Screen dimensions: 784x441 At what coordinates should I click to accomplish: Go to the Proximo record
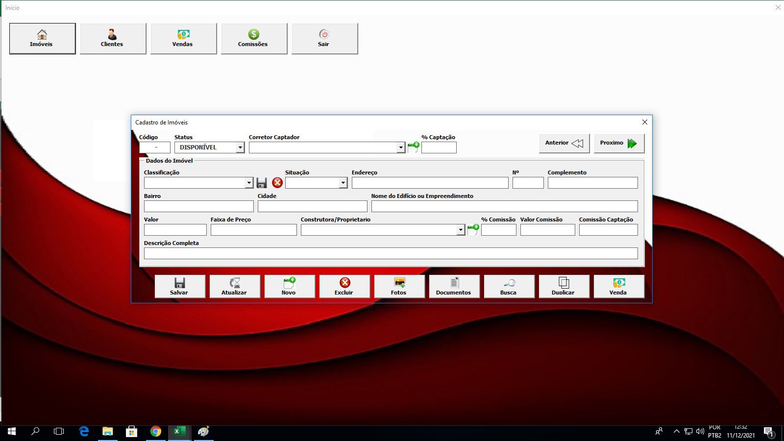619,143
